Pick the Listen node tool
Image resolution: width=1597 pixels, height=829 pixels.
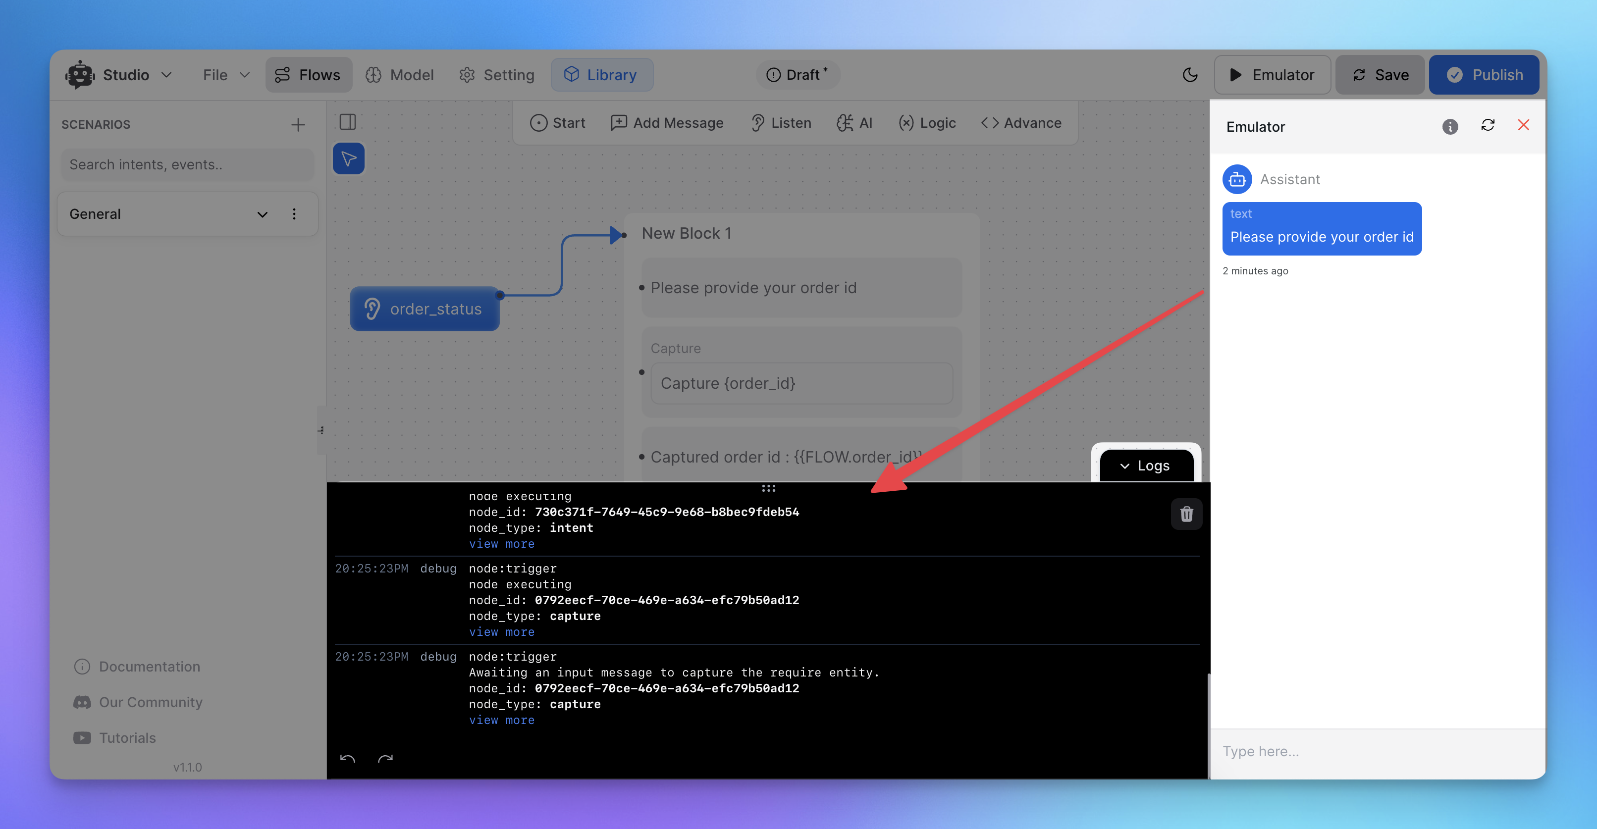pyautogui.click(x=781, y=123)
